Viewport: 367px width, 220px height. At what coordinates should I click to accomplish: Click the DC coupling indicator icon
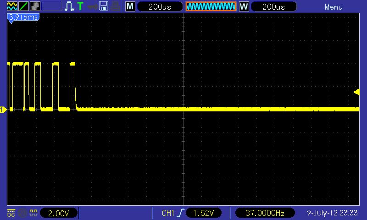(11, 213)
